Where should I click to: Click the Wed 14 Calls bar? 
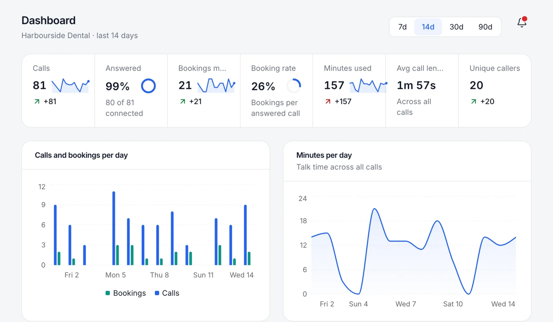click(245, 235)
